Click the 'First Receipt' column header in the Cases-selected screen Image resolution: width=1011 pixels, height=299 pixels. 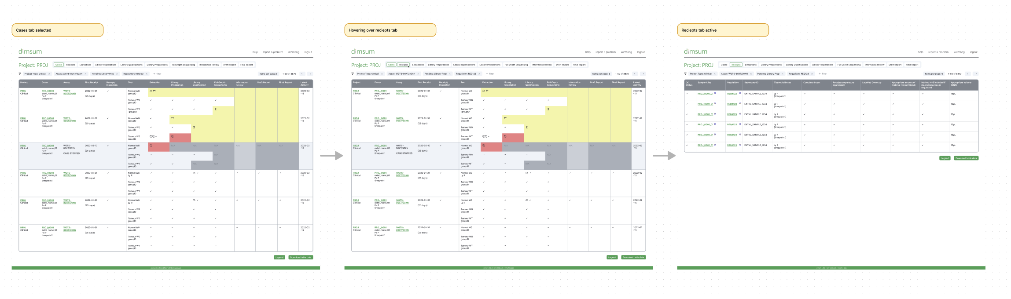[x=92, y=82]
